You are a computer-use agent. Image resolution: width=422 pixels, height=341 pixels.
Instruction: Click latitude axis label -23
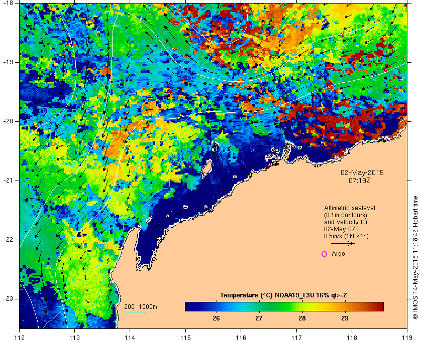pos(7,298)
